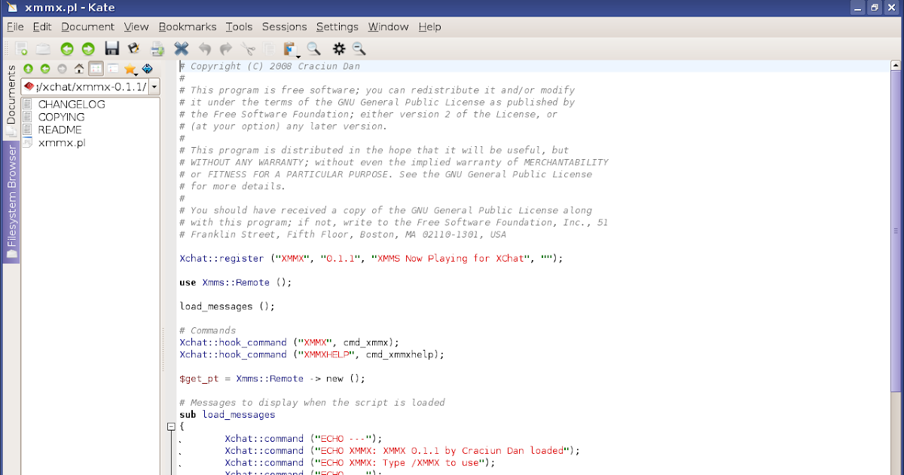Open the Sessions menu
904x475 pixels.
click(284, 26)
